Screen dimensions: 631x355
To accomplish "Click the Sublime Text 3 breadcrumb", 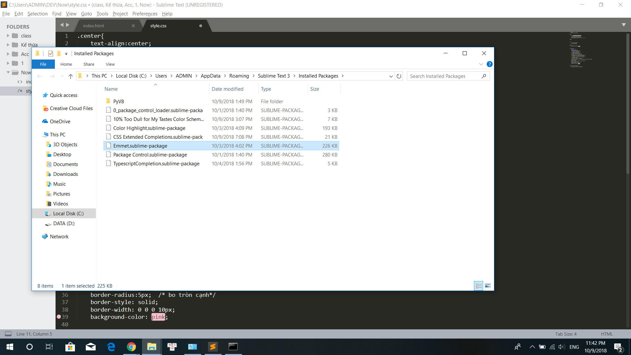I will pyautogui.click(x=273, y=76).
